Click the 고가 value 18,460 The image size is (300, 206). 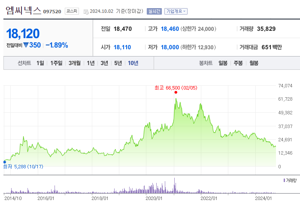point(170,29)
